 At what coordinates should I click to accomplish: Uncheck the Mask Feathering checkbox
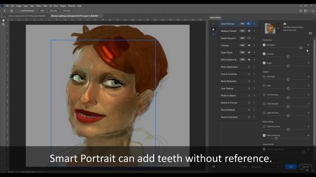tap(264, 136)
